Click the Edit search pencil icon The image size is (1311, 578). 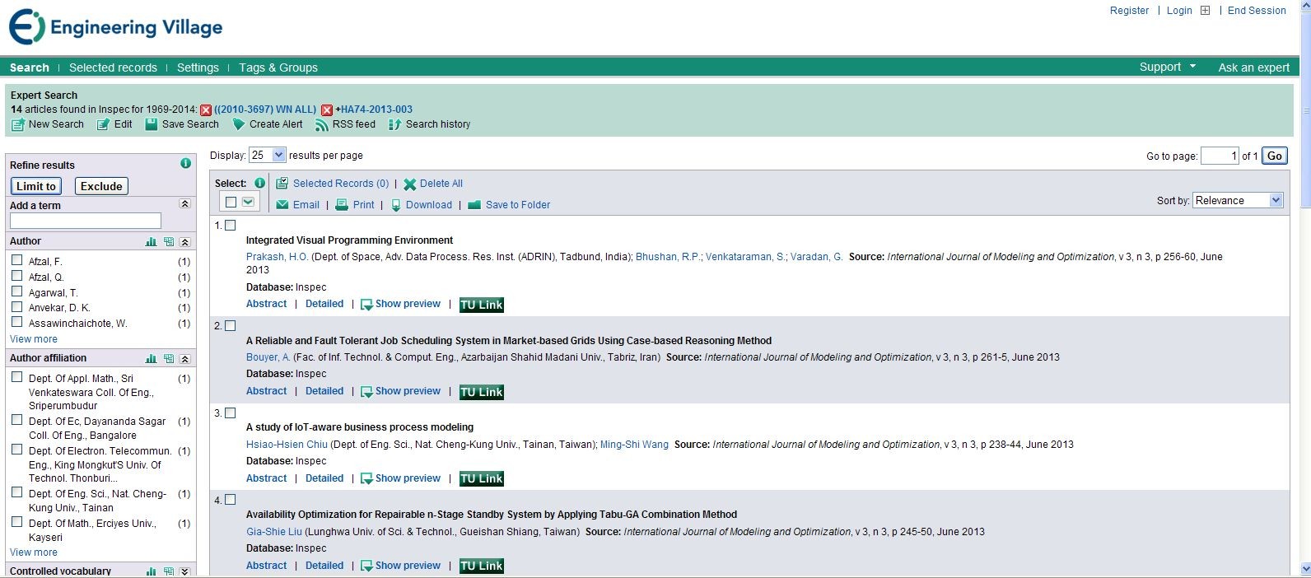tap(103, 125)
